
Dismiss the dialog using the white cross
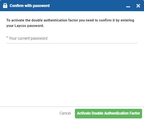[x=138, y=6]
